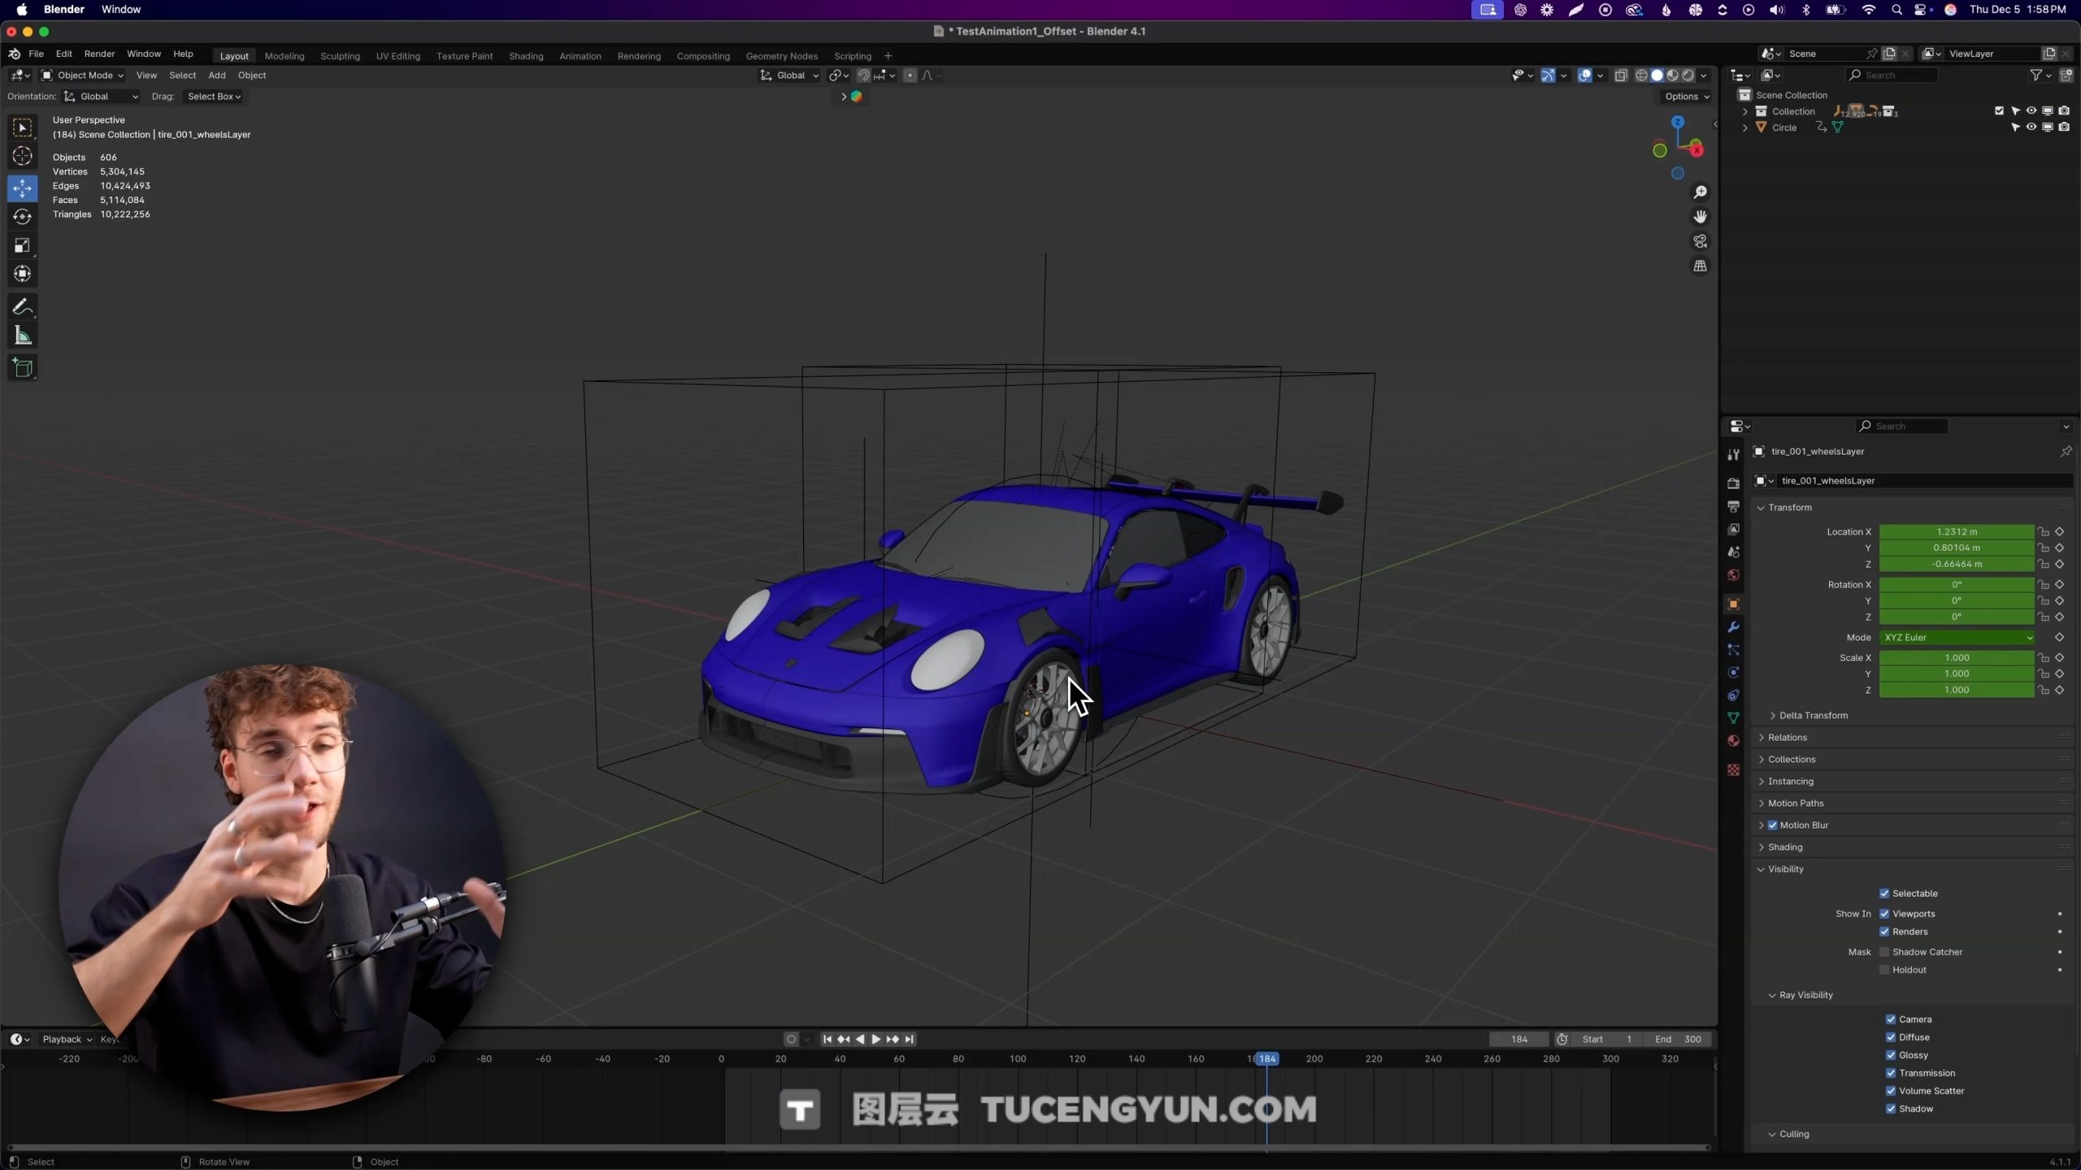This screenshot has height=1170, width=2081.
Task: Select the Add Cube tool
Action: point(23,368)
